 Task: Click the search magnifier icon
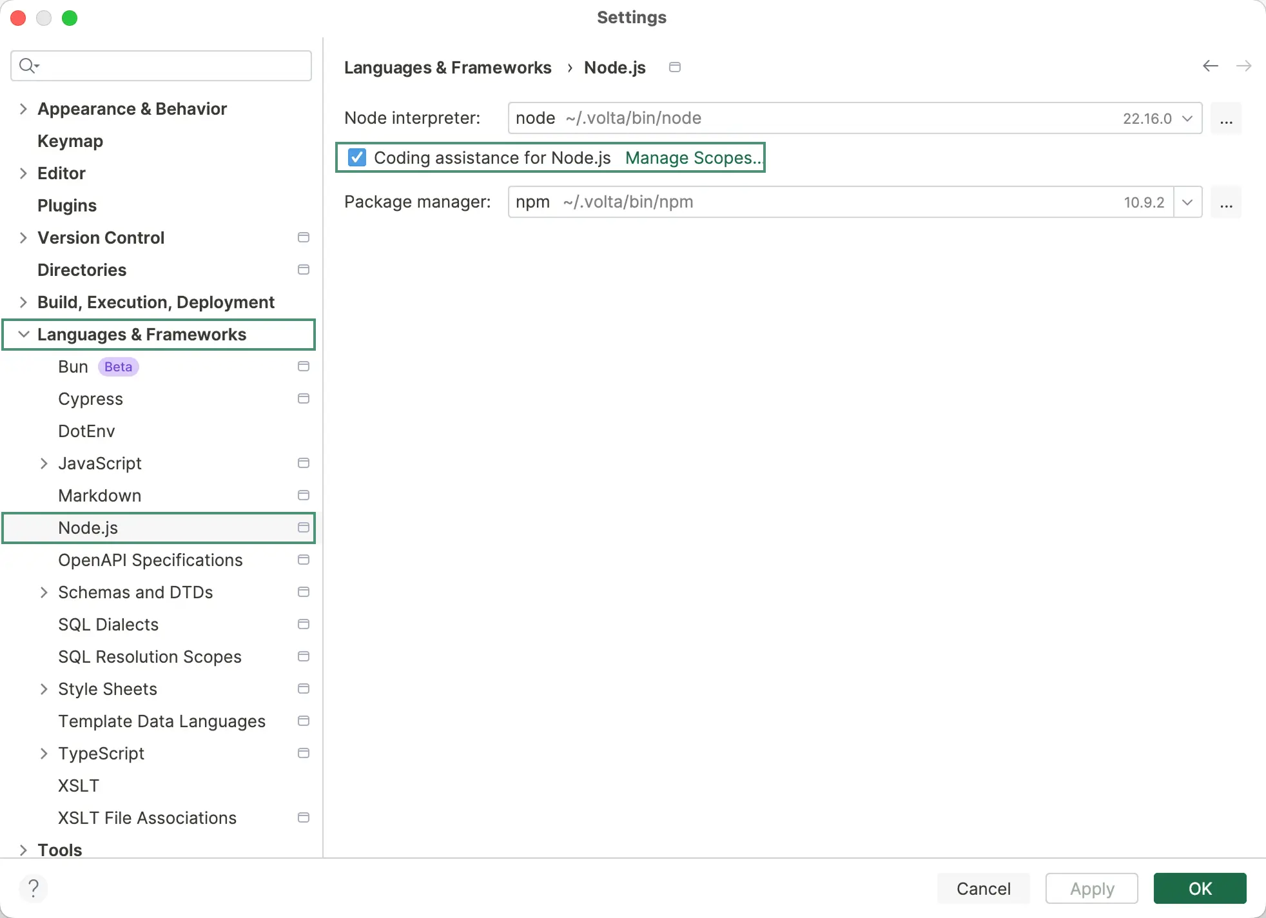(x=28, y=66)
